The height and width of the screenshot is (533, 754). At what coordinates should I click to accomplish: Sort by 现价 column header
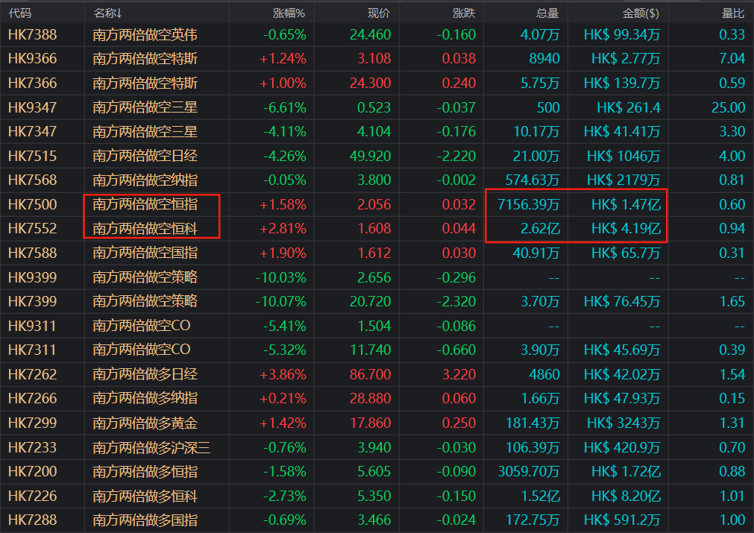(x=378, y=13)
